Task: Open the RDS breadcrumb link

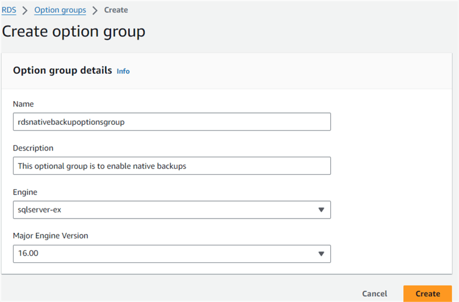Action: pyautogui.click(x=9, y=10)
